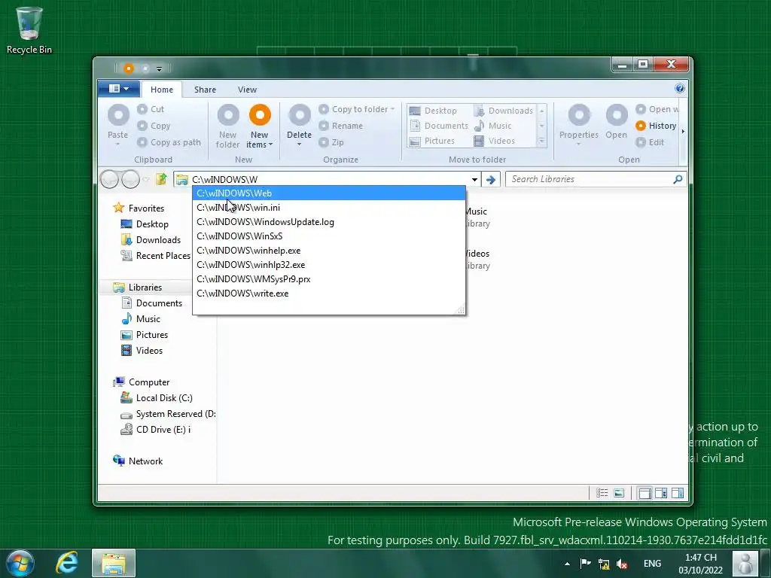Image resolution: width=771 pixels, height=578 pixels.
Task: Expand the Move to folder gallery
Action: 542,141
